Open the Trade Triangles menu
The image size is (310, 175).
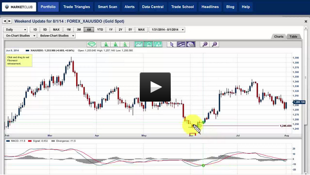click(x=77, y=7)
